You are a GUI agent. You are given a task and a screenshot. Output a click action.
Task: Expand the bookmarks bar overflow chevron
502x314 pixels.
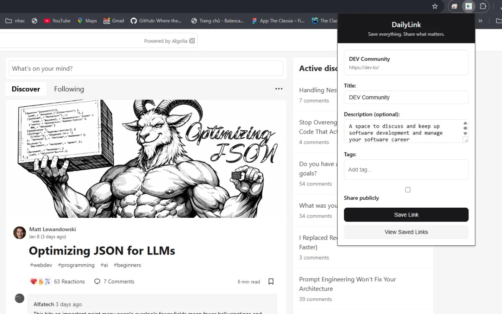point(480,21)
